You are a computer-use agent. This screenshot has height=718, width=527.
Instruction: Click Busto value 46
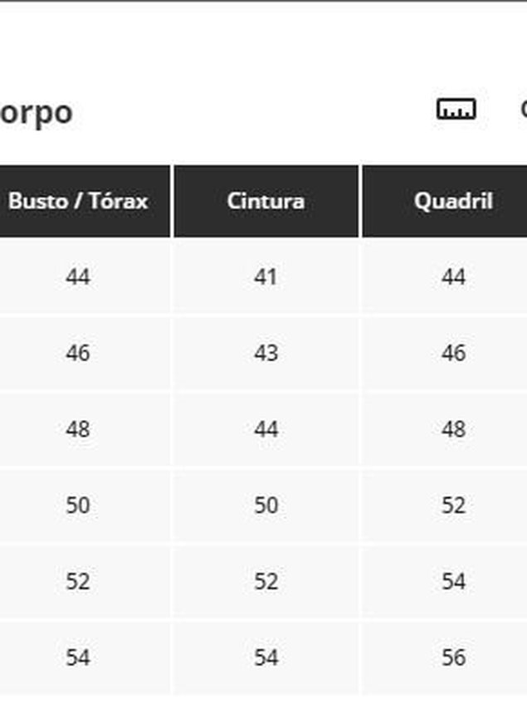(x=78, y=353)
